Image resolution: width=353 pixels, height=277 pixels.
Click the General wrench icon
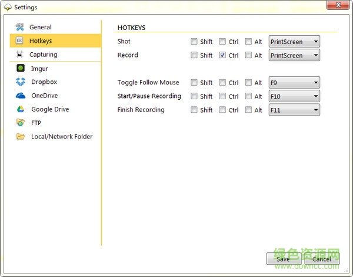[x=20, y=27]
